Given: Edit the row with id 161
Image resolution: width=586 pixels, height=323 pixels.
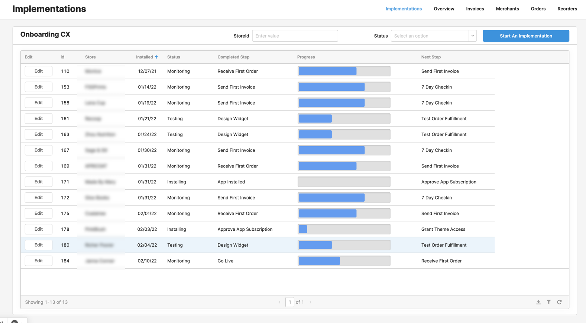Looking at the screenshot, I should coord(39,118).
